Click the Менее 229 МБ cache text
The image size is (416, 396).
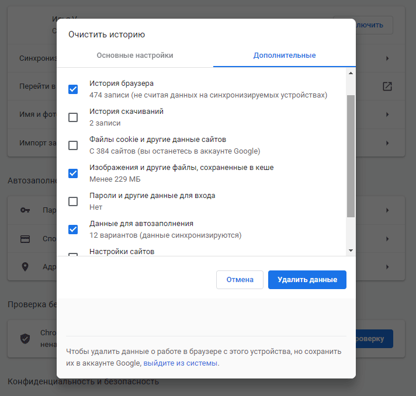point(115,179)
